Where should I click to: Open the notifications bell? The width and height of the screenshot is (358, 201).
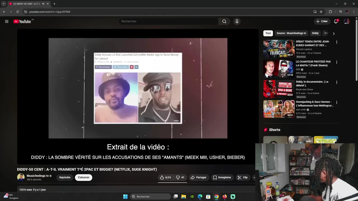click(x=336, y=21)
